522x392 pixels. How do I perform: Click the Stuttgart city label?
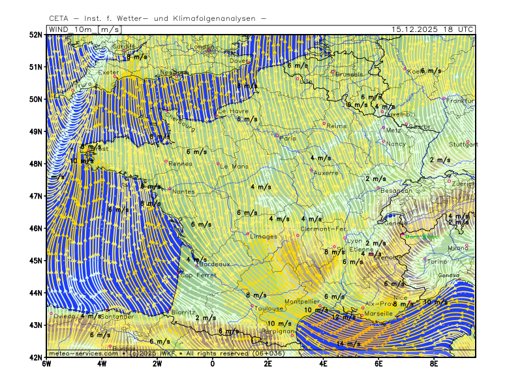pos(463,144)
